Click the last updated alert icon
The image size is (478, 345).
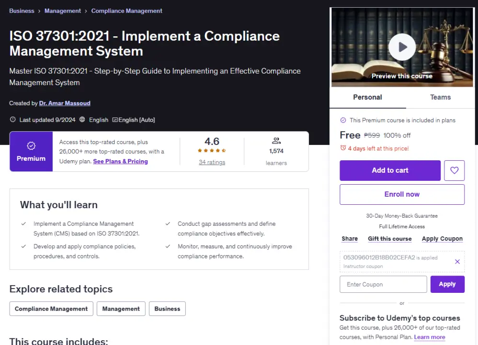click(x=12, y=120)
